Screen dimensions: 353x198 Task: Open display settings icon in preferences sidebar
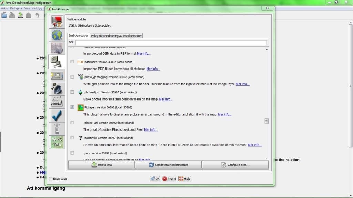pyautogui.click(x=57, y=22)
